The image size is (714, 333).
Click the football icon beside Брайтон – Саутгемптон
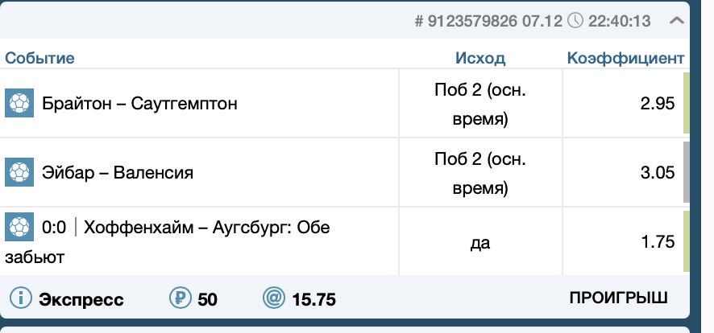(x=18, y=104)
